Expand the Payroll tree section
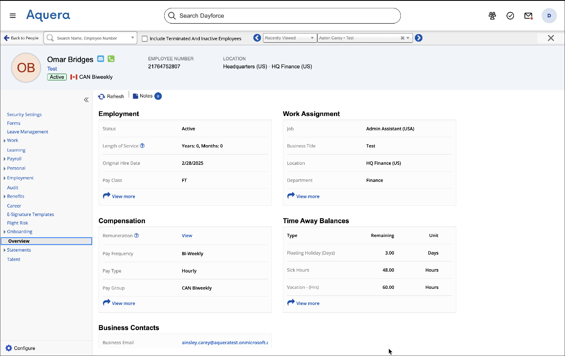Screen dimensions: 565x356 pos(4,159)
